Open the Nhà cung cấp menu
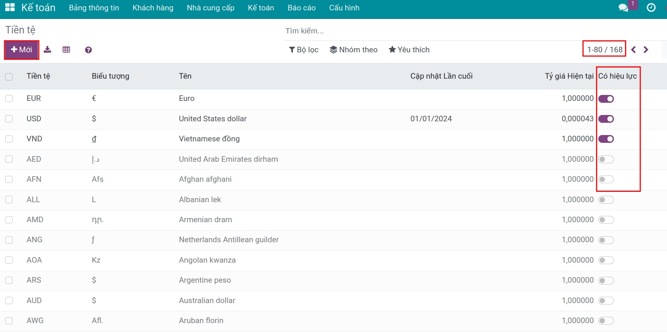This screenshot has width=667, height=332. point(211,8)
